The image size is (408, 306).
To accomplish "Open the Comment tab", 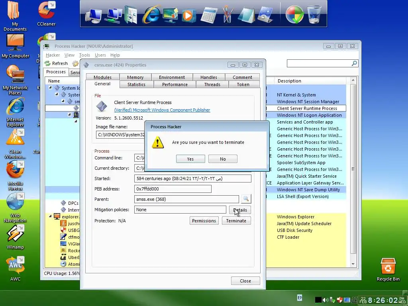I will [x=242, y=77].
